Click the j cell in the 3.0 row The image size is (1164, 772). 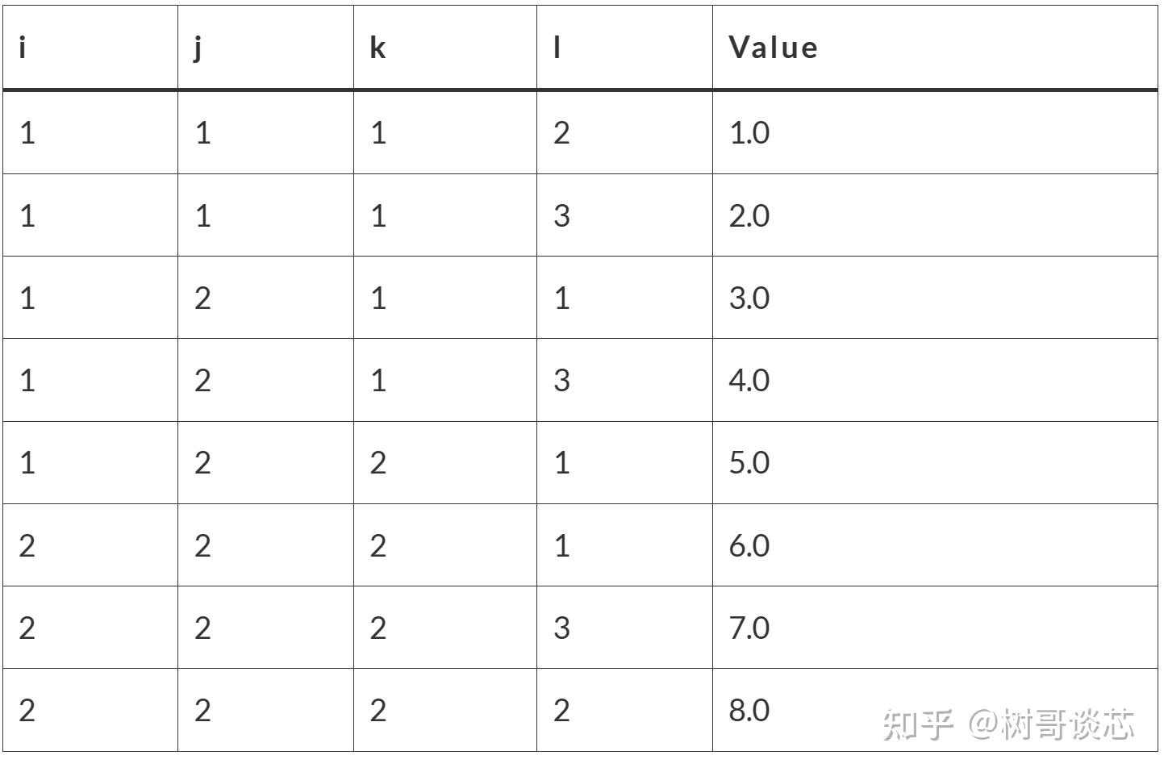coord(265,298)
